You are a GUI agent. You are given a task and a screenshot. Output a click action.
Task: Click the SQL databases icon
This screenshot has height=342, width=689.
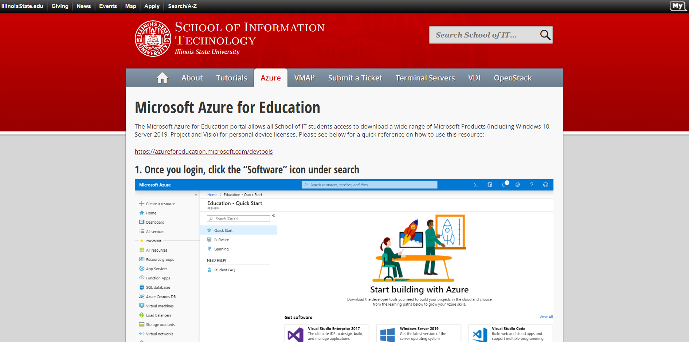click(x=142, y=287)
